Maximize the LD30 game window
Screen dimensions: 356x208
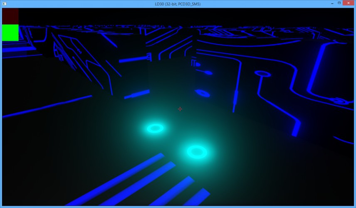click(x=339, y=3)
